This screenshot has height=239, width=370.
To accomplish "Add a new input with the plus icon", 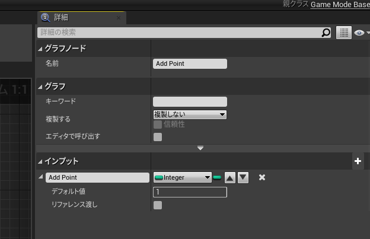I will coord(358,161).
